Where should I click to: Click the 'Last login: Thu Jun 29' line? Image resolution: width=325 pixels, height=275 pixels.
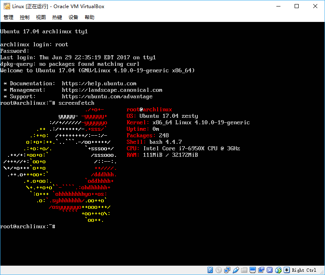click(78, 58)
